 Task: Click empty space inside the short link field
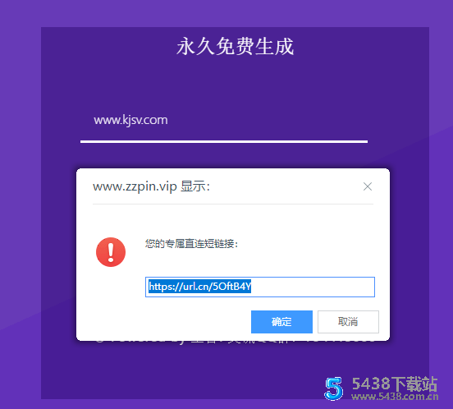(312, 287)
